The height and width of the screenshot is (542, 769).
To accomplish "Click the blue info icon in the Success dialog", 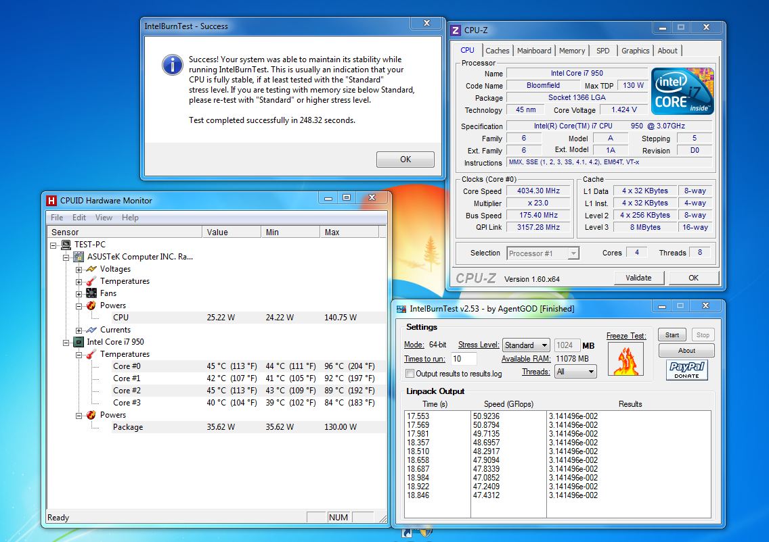I will pos(172,65).
